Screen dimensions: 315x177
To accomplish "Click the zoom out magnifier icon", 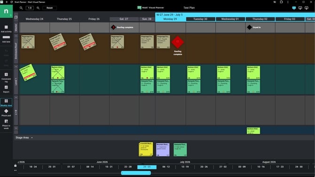I will (21, 8).
